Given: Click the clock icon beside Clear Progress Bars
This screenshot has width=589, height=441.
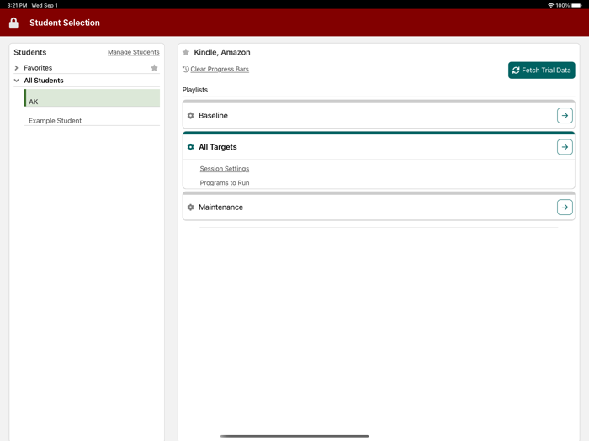Looking at the screenshot, I should click(186, 69).
